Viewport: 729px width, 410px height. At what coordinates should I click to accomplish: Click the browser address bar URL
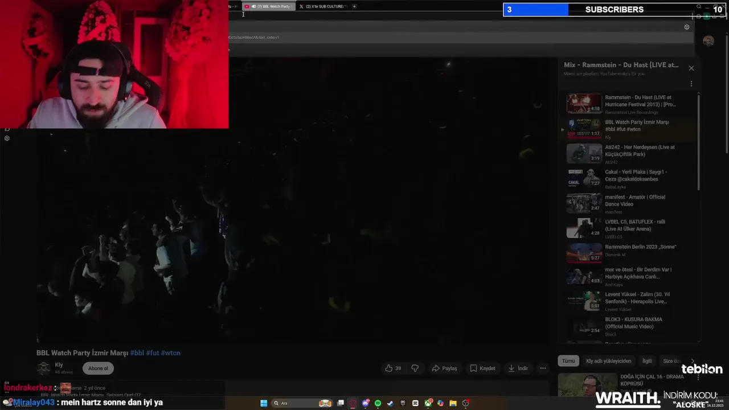(x=254, y=38)
